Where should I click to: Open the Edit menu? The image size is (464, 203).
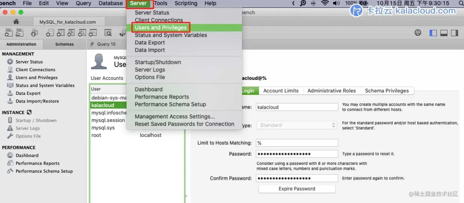pos(44,3)
